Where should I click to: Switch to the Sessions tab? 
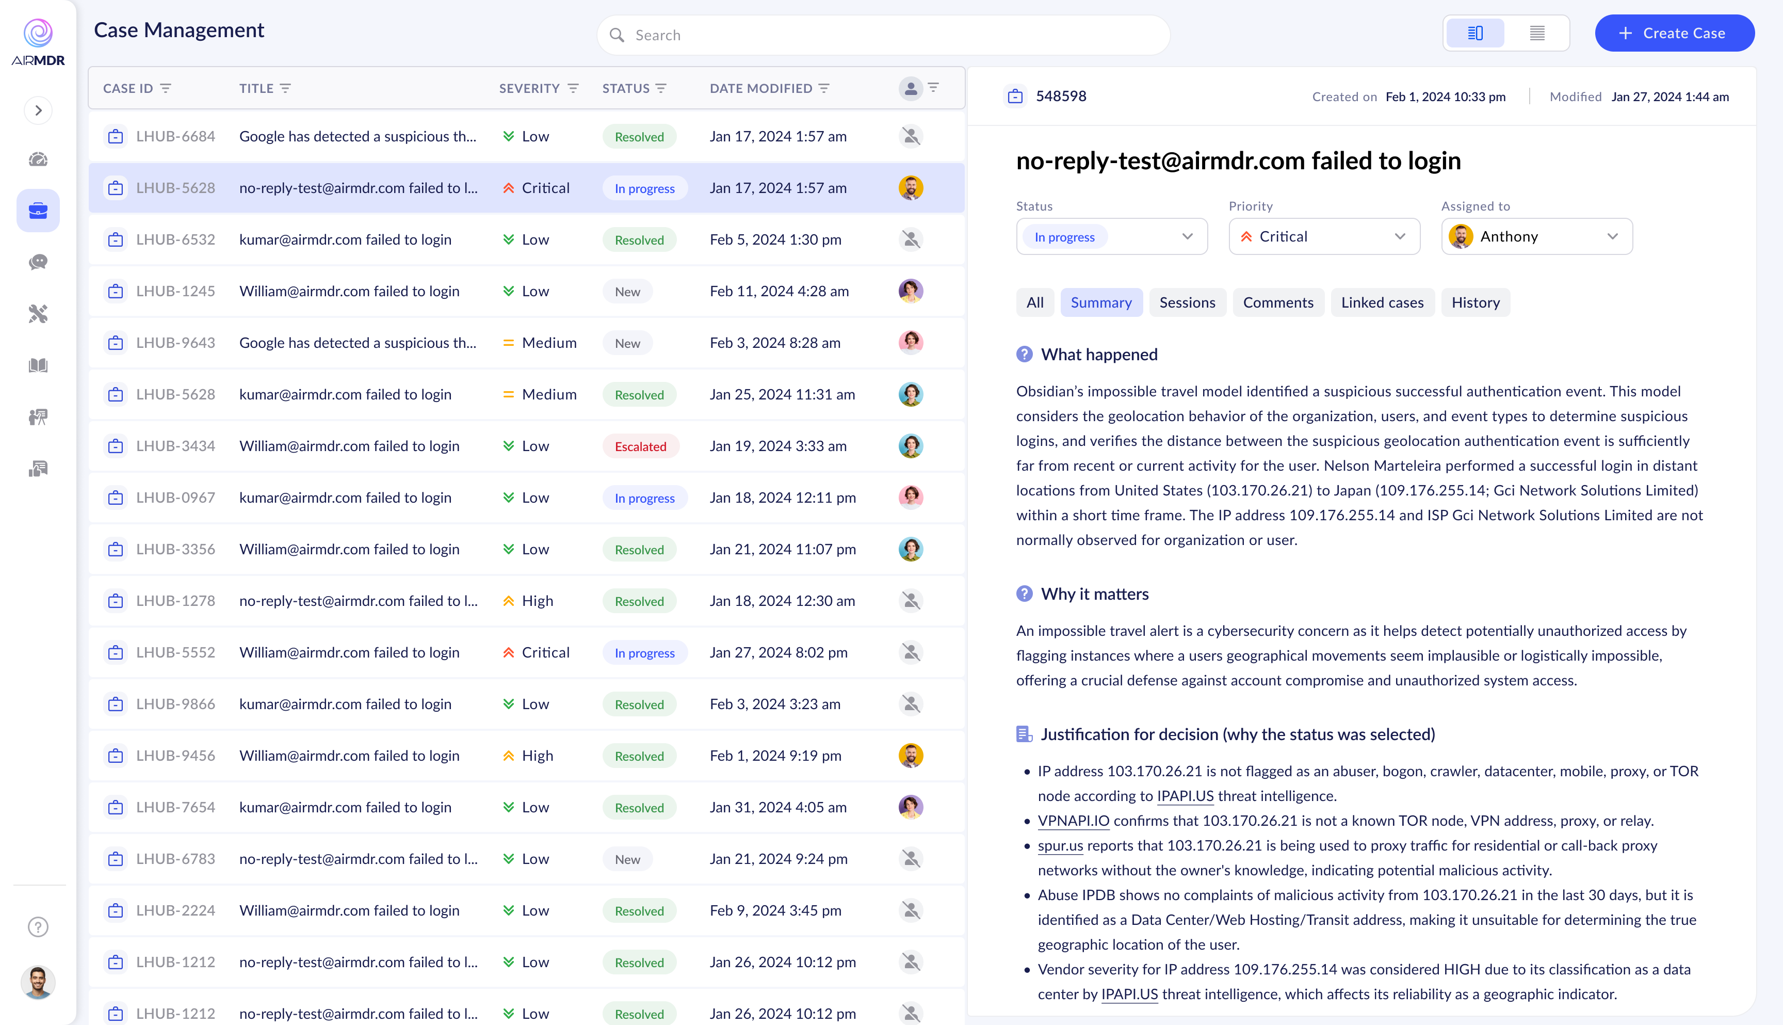(x=1188, y=302)
